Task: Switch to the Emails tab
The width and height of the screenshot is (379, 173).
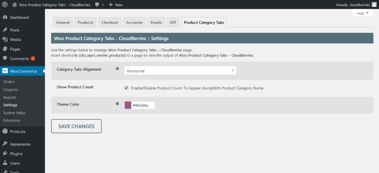Action: [x=156, y=23]
